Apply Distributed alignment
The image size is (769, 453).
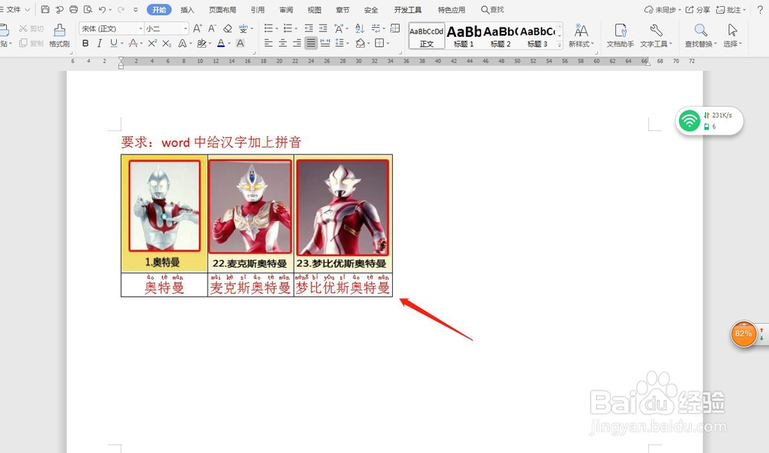pos(325,43)
